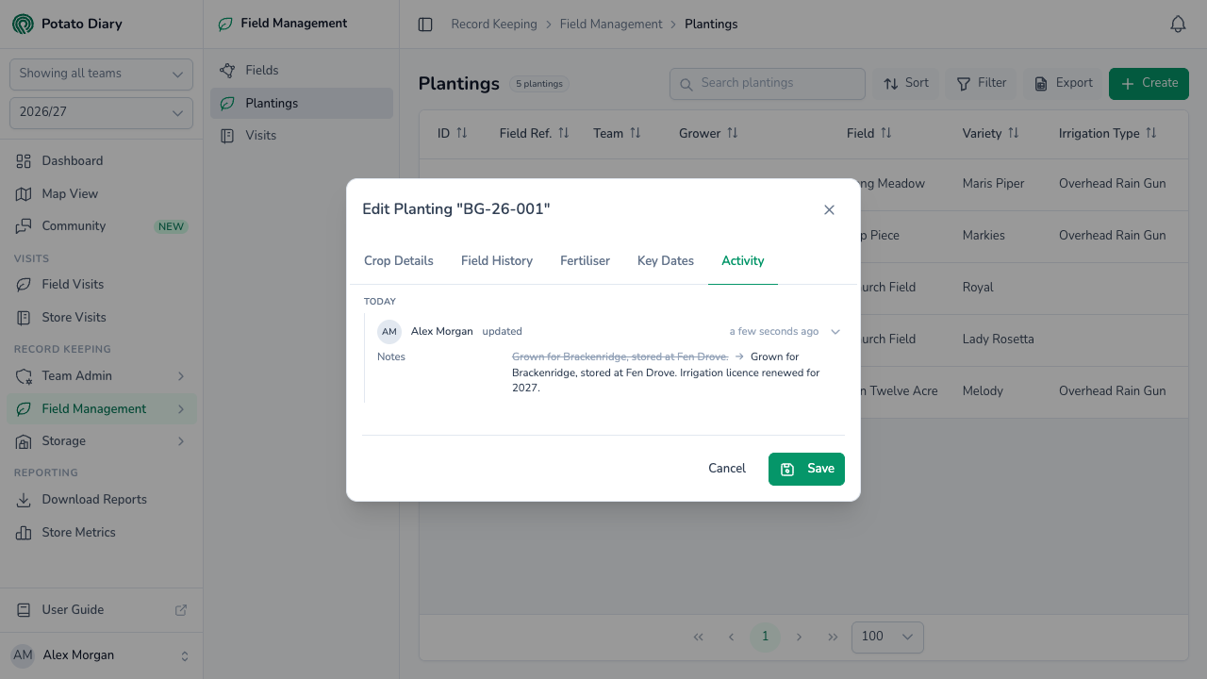Open the notifications bell
The height and width of the screenshot is (679, 1207).
point(1178,25)
